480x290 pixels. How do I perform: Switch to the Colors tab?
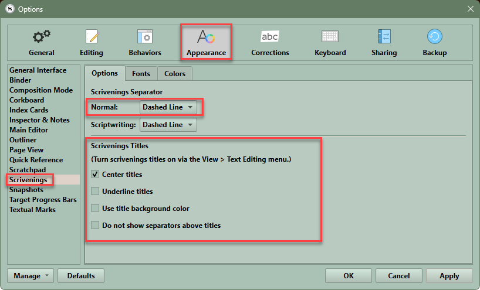[175, 74]
